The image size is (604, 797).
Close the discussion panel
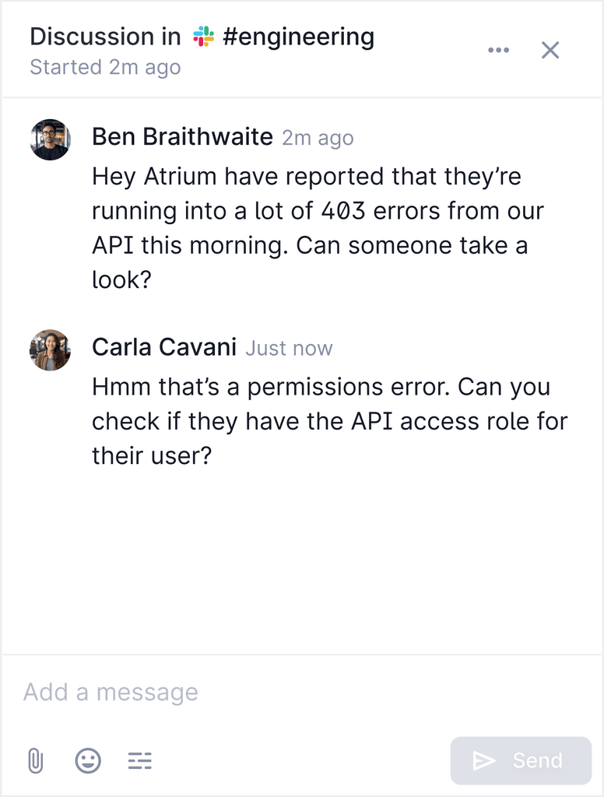tap(550, 51)
